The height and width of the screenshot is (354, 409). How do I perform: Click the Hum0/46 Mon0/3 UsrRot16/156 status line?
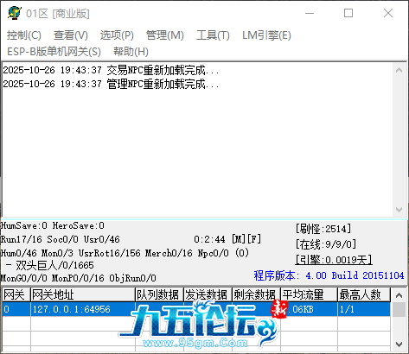click(125, 253)
